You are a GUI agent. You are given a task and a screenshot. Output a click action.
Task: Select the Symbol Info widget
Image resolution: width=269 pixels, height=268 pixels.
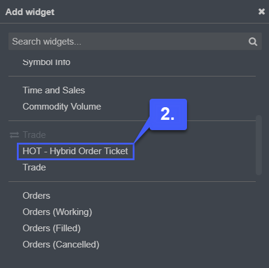tap(46, 62)
